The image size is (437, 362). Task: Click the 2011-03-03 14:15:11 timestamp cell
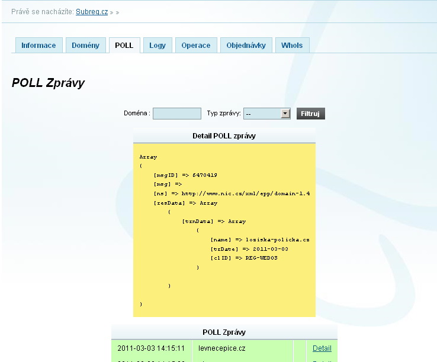coord(151,348)
